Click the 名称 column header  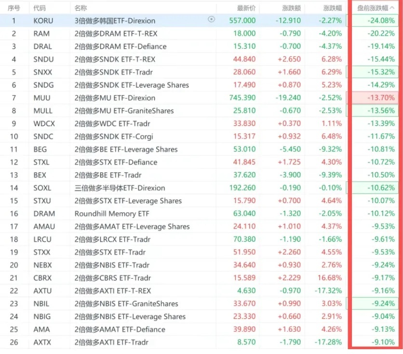point(81,8)
